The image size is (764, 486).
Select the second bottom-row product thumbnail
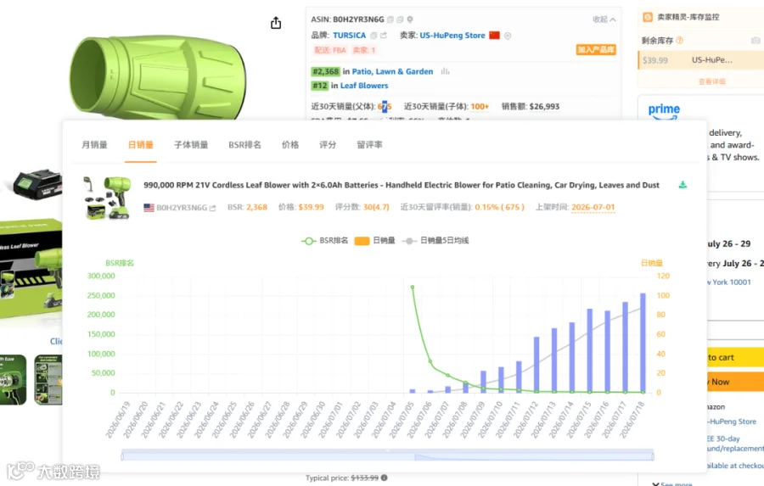pos(48,380)
